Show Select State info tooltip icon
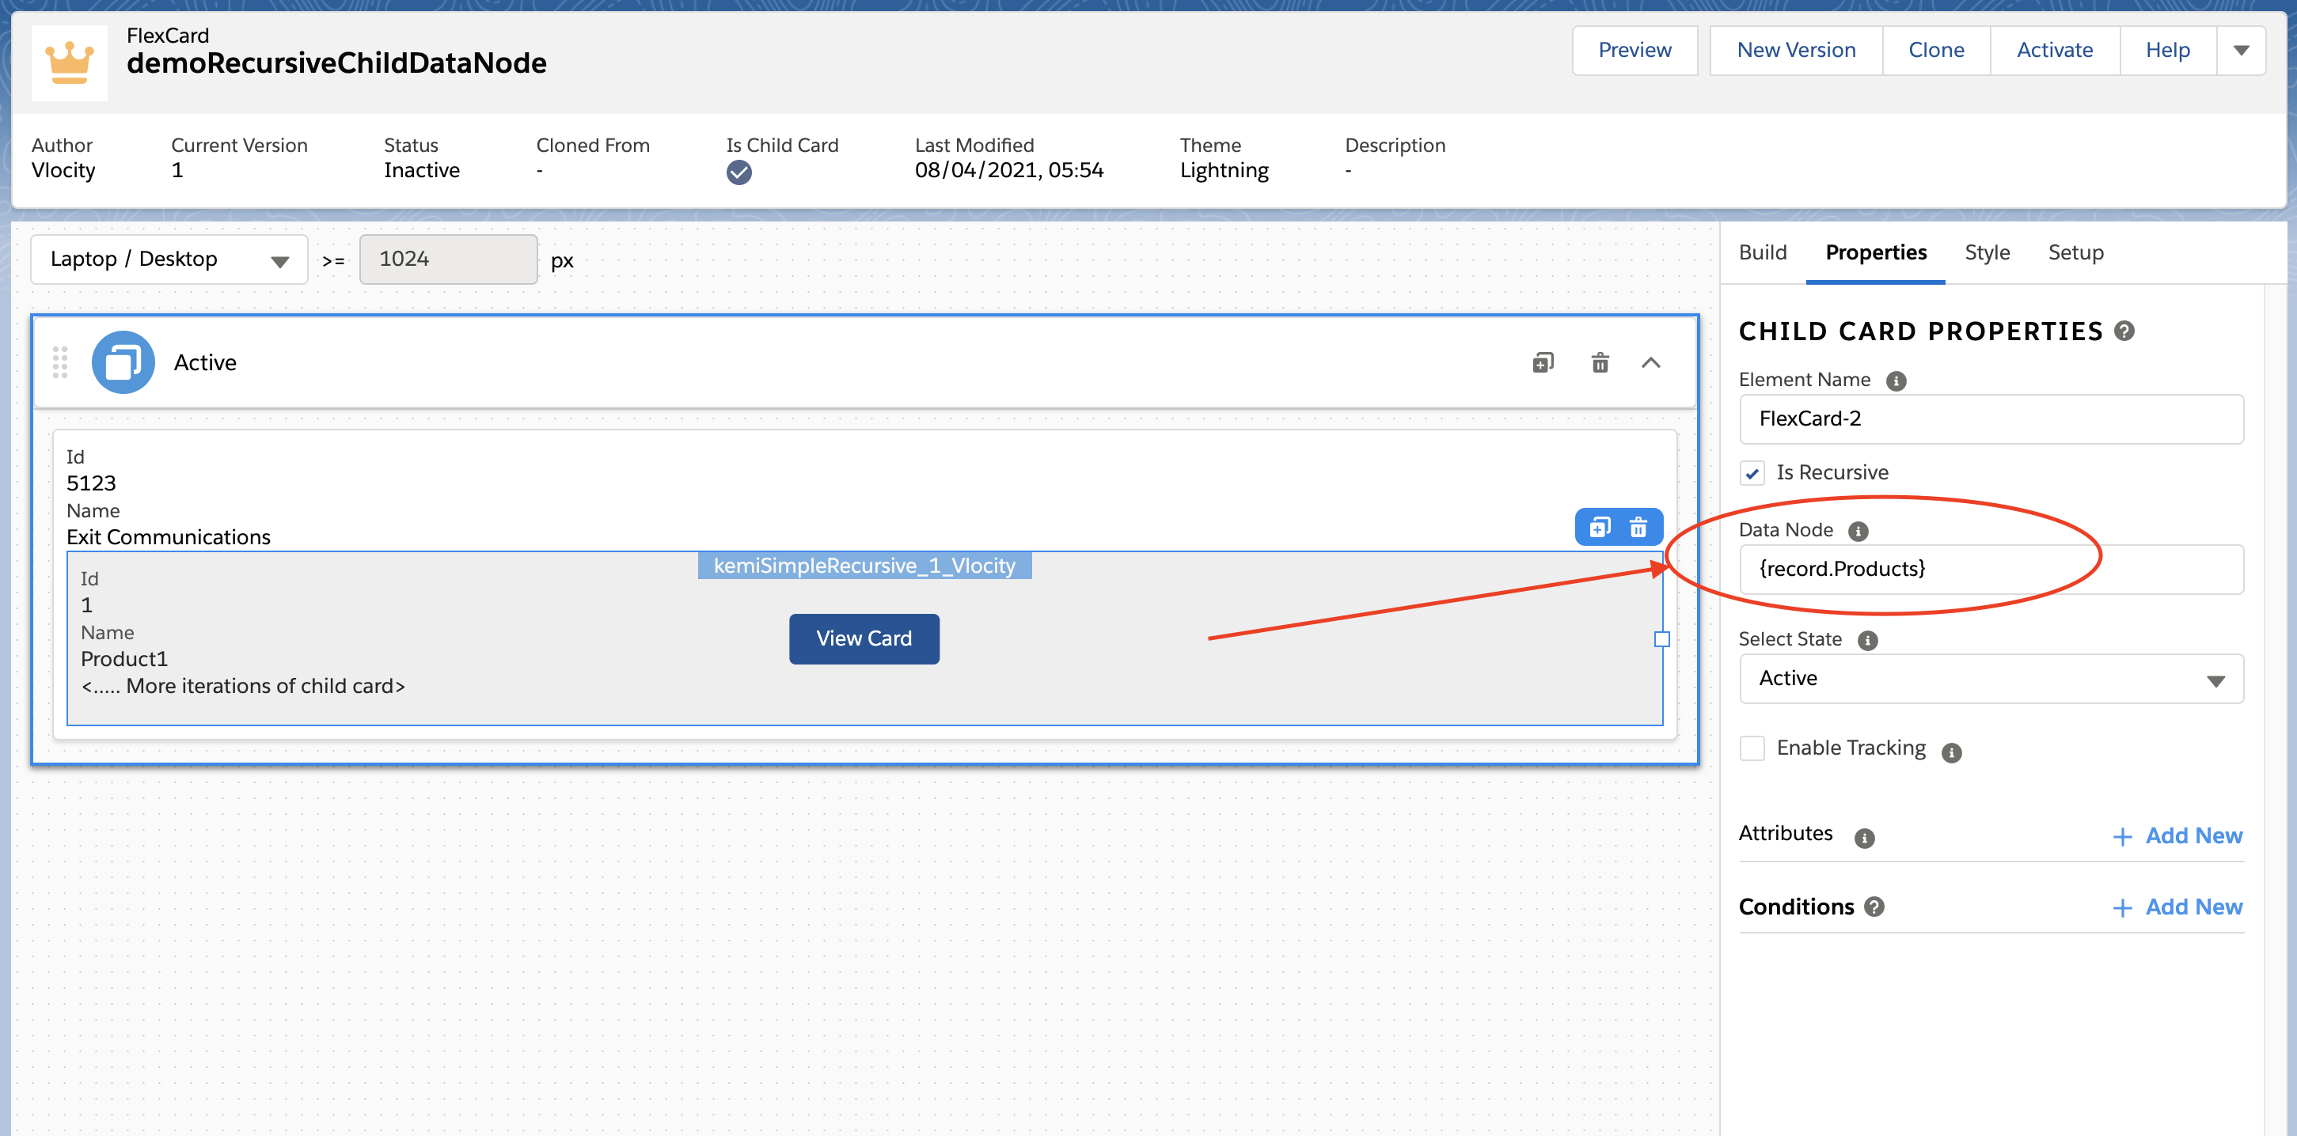This screenshot has height=1136, width=2297. (x=1867, y=641)
